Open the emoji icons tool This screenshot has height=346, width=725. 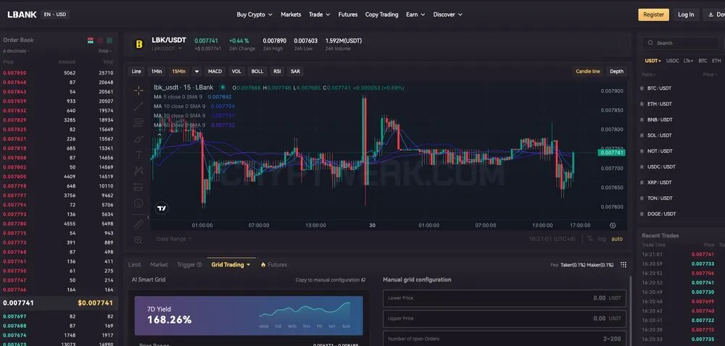(138, 203)
